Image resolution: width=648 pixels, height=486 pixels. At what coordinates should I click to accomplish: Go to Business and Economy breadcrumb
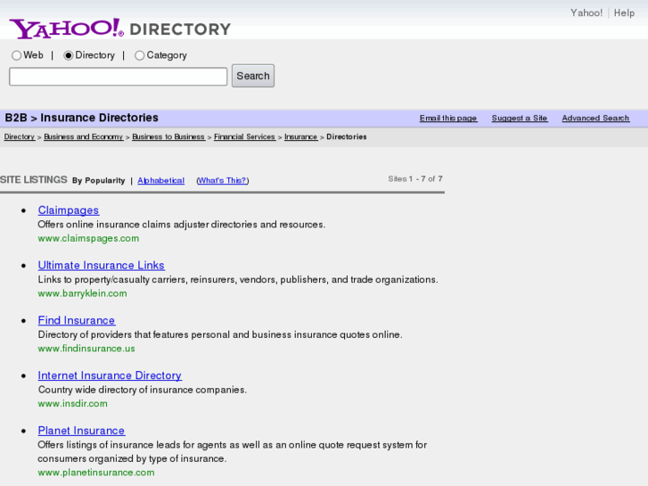(84, 137)
